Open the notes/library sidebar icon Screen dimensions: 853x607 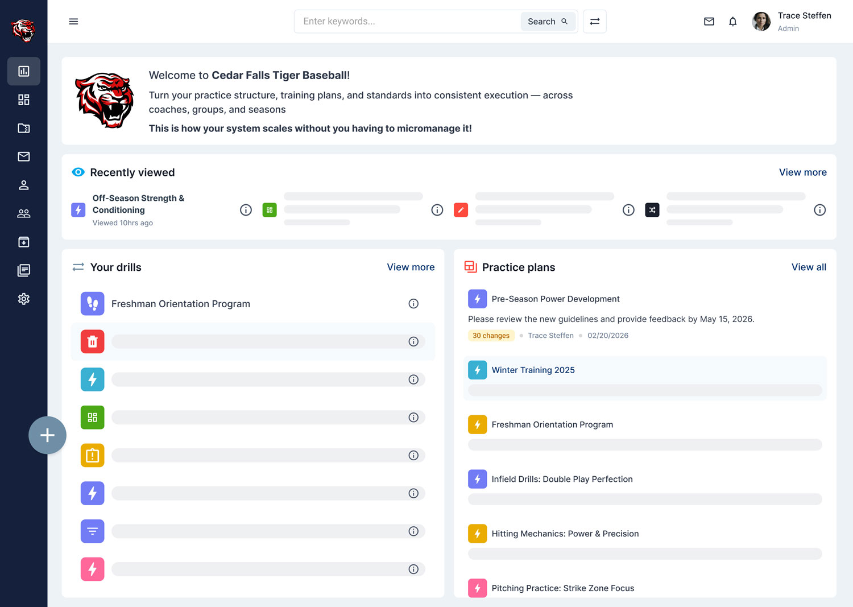coord(23,270)
